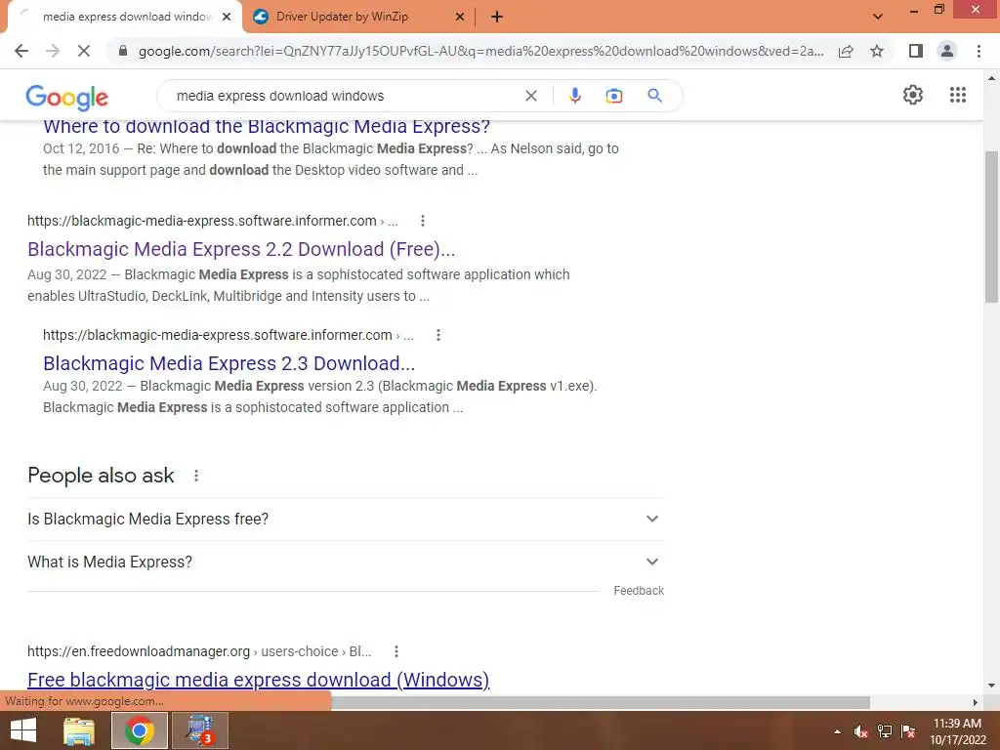The image size is (1000, 750).
Task: Click horizontal scrollbar right arrow
Action: point(976,702)
